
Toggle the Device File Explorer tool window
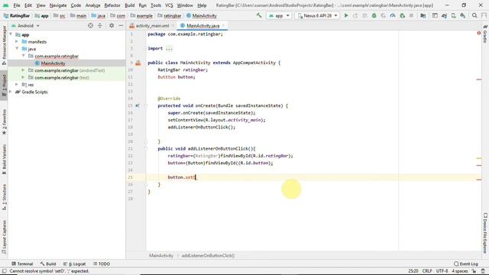(x=485, y=233)
